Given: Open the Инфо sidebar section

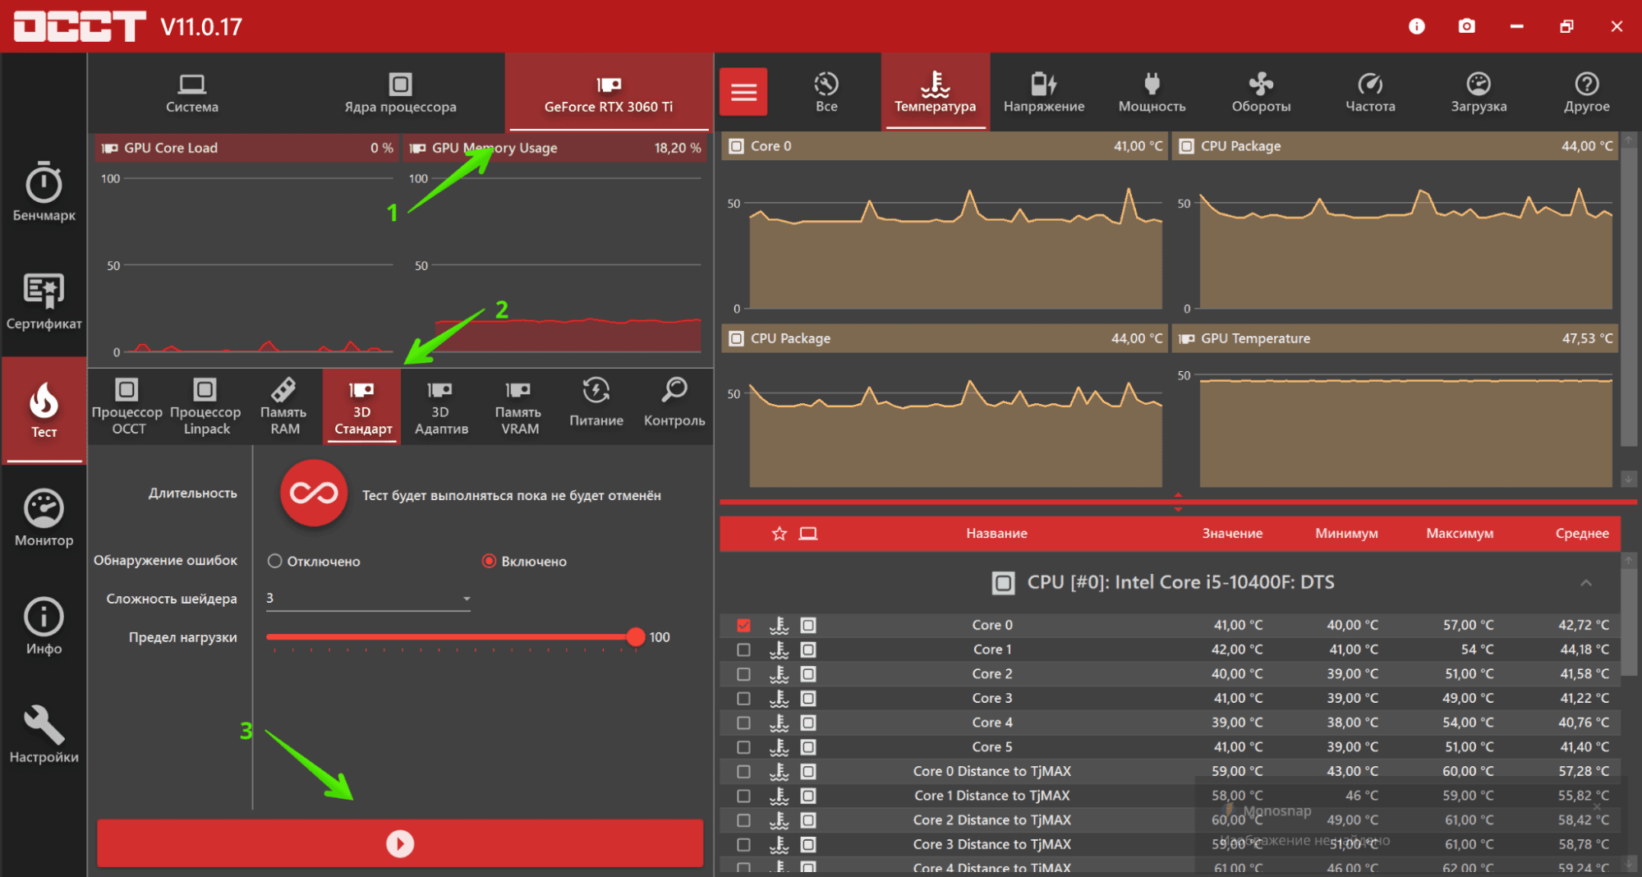Looking at the screenshot, I should pyautogui.click(x=44, y=626).
